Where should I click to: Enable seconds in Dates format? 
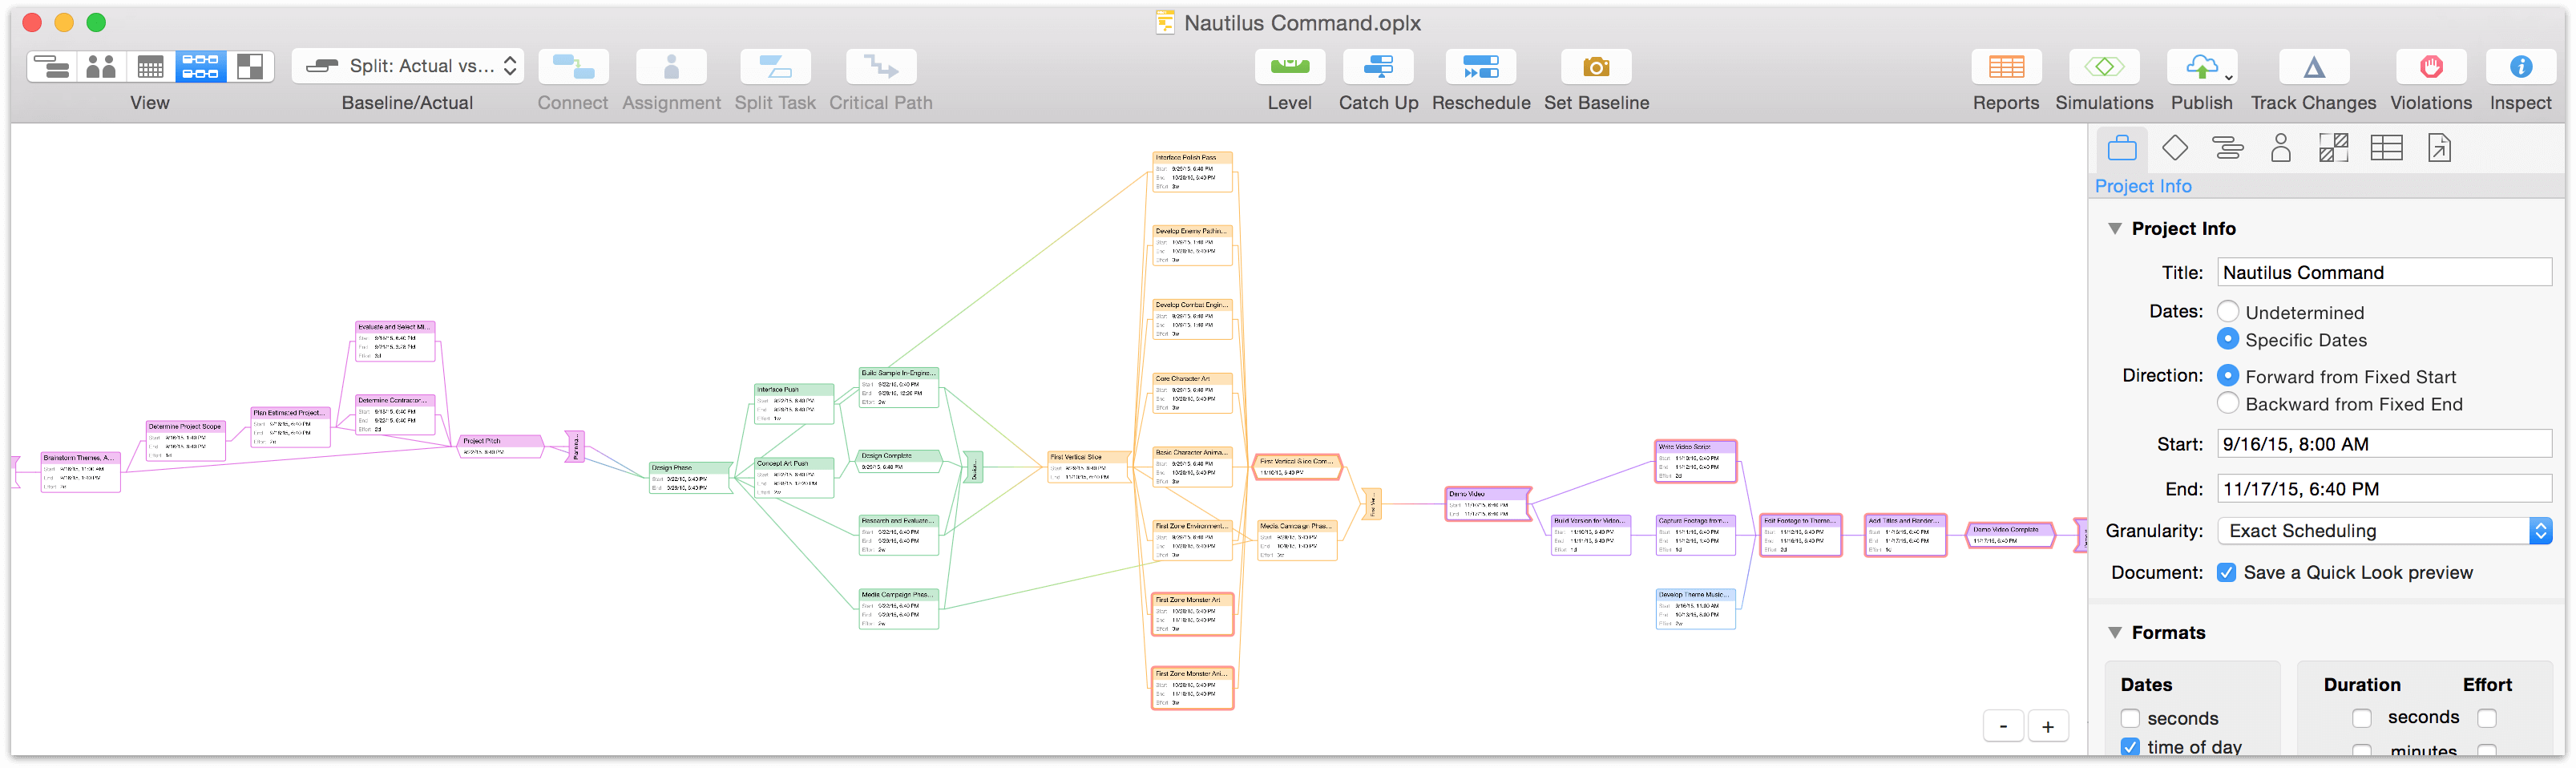point(2130,718)
